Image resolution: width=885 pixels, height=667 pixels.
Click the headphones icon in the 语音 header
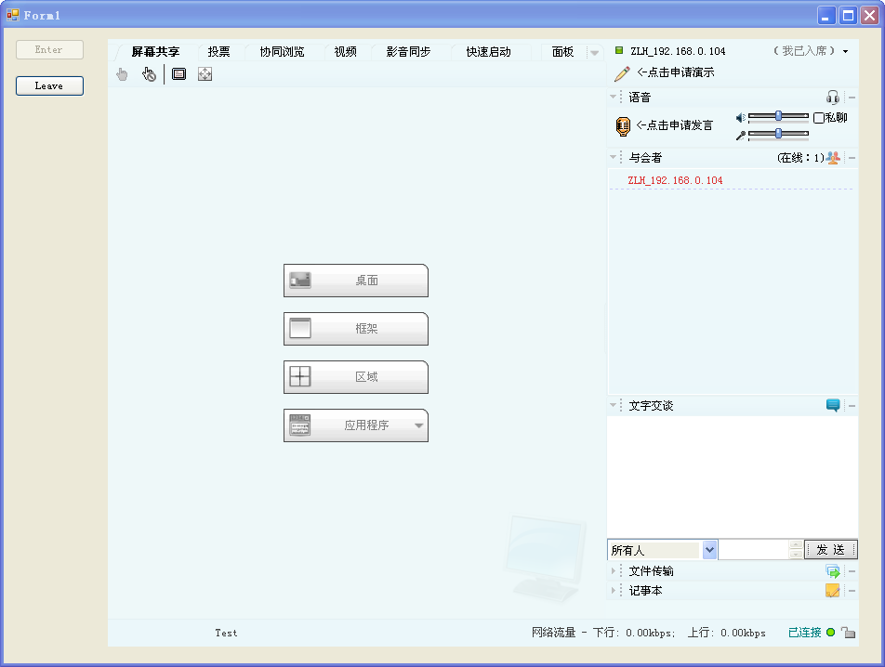[x=832, y=98]
